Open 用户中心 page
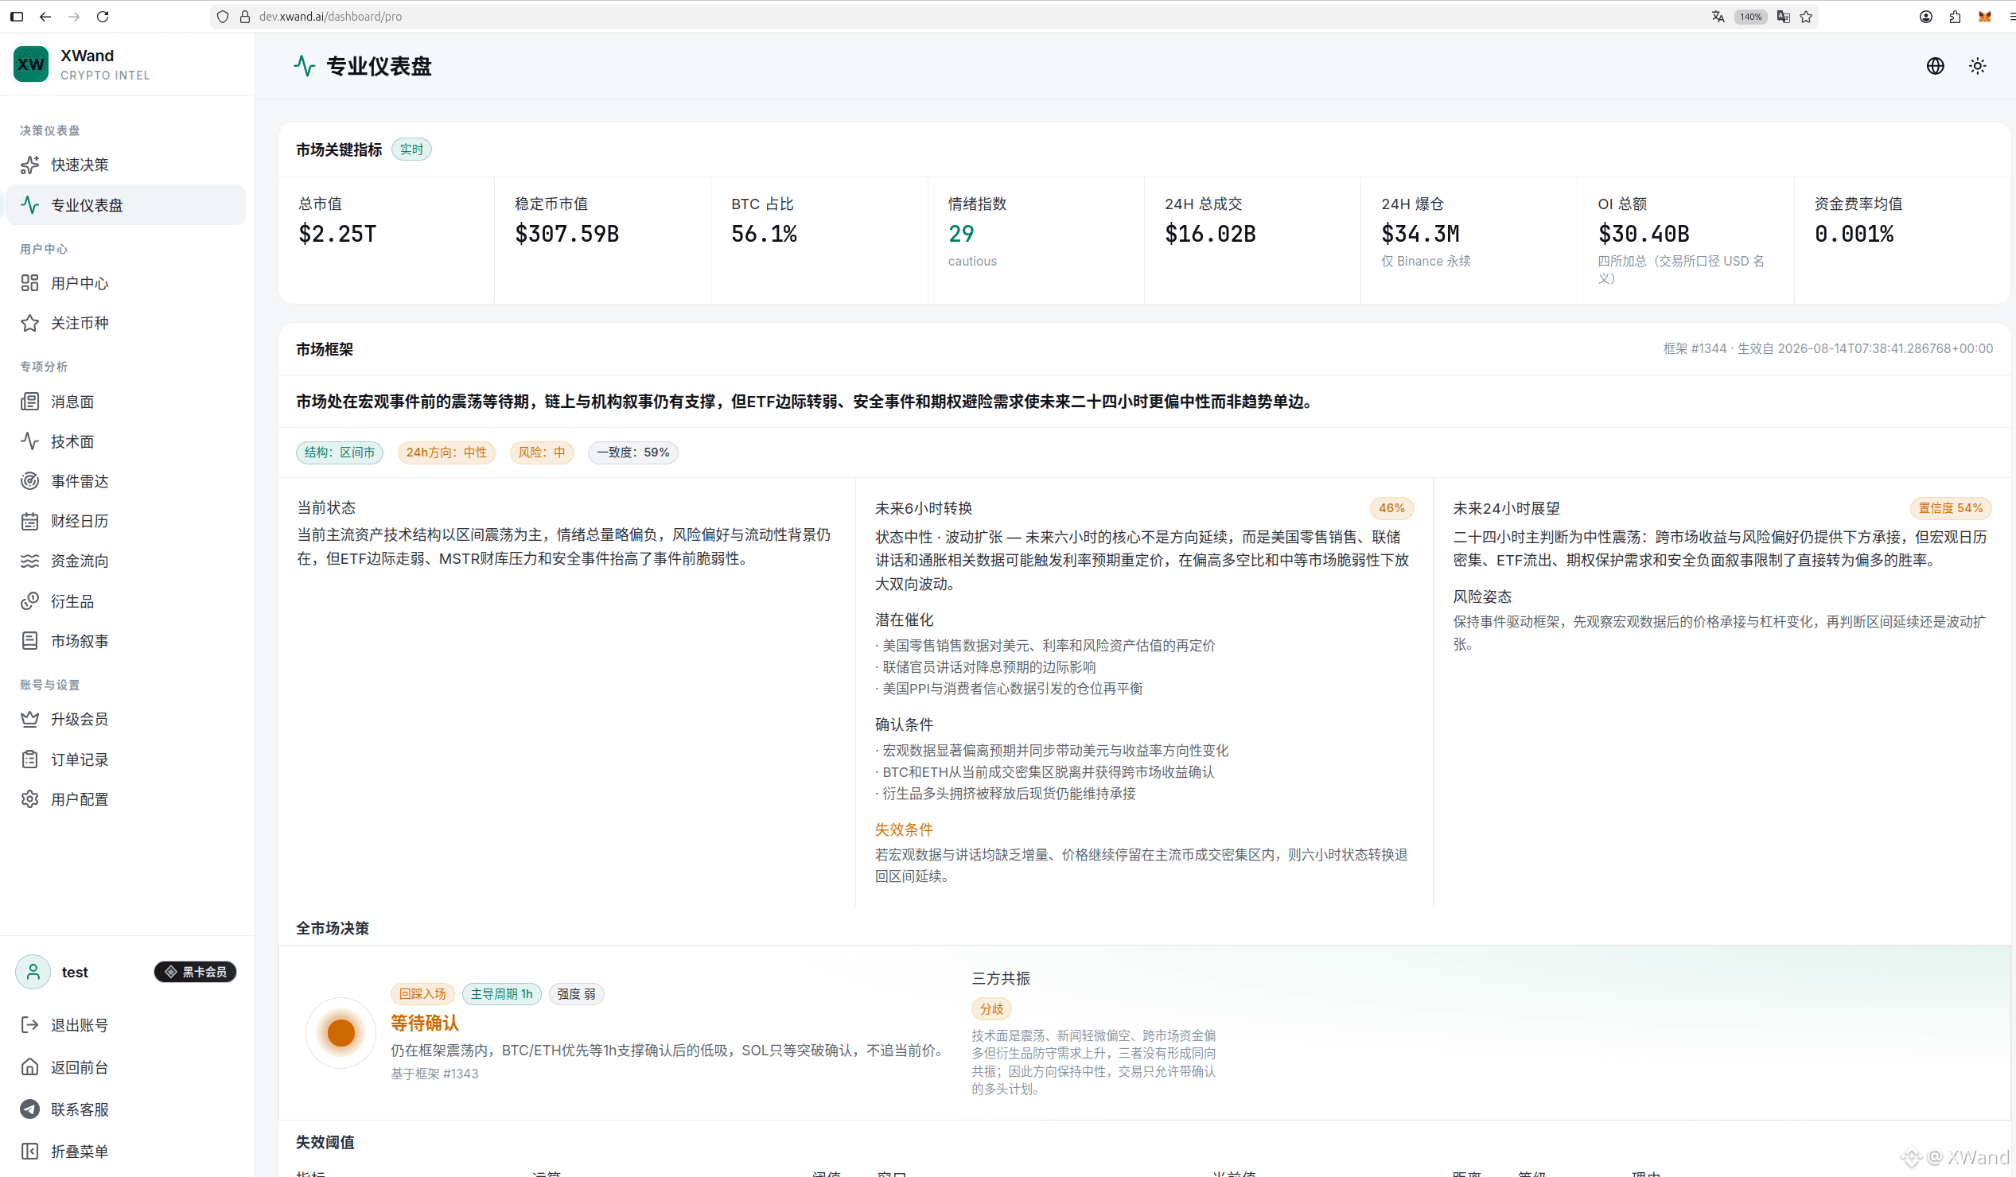2016x1177 pixels. [126, 283]
